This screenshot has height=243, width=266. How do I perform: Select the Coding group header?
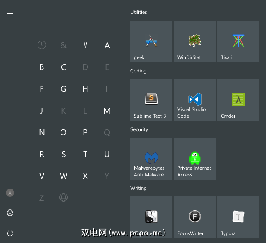pyautogui.click(x=138, y=71)
